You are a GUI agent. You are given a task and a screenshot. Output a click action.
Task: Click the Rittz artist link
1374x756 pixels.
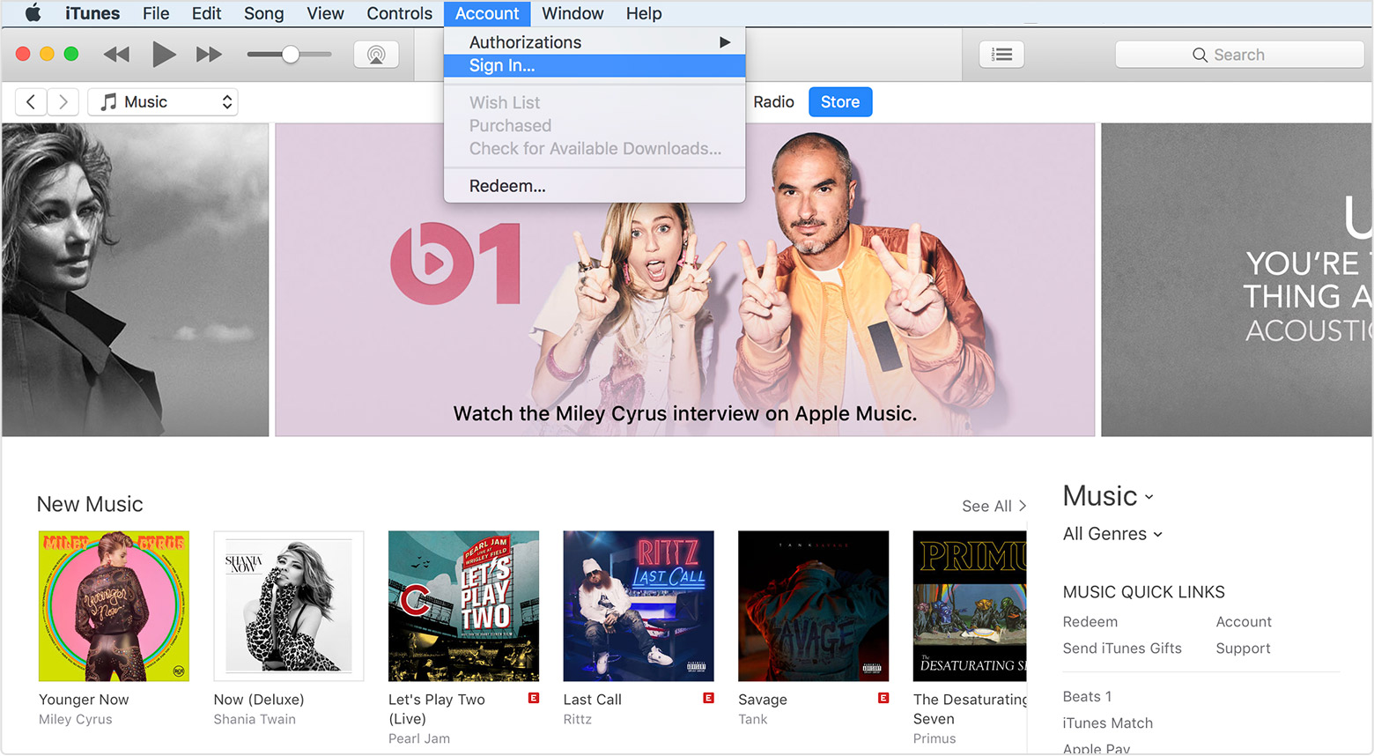click(578, 720)
